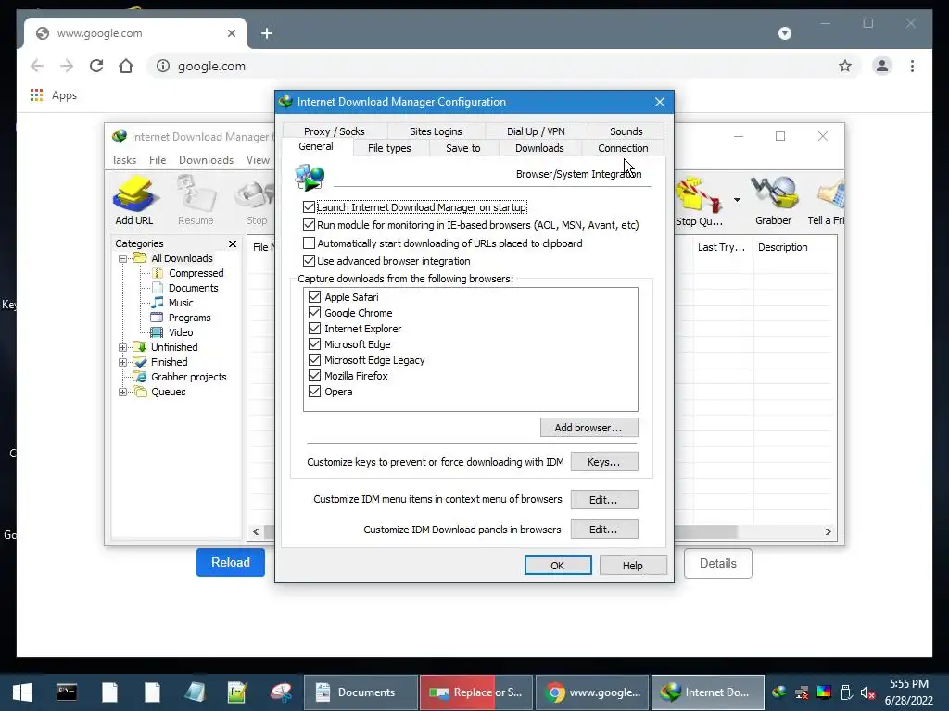Screen dimensions: 949x711
Task: Click the Details button on Chrome page
Action: coord(718,563)
